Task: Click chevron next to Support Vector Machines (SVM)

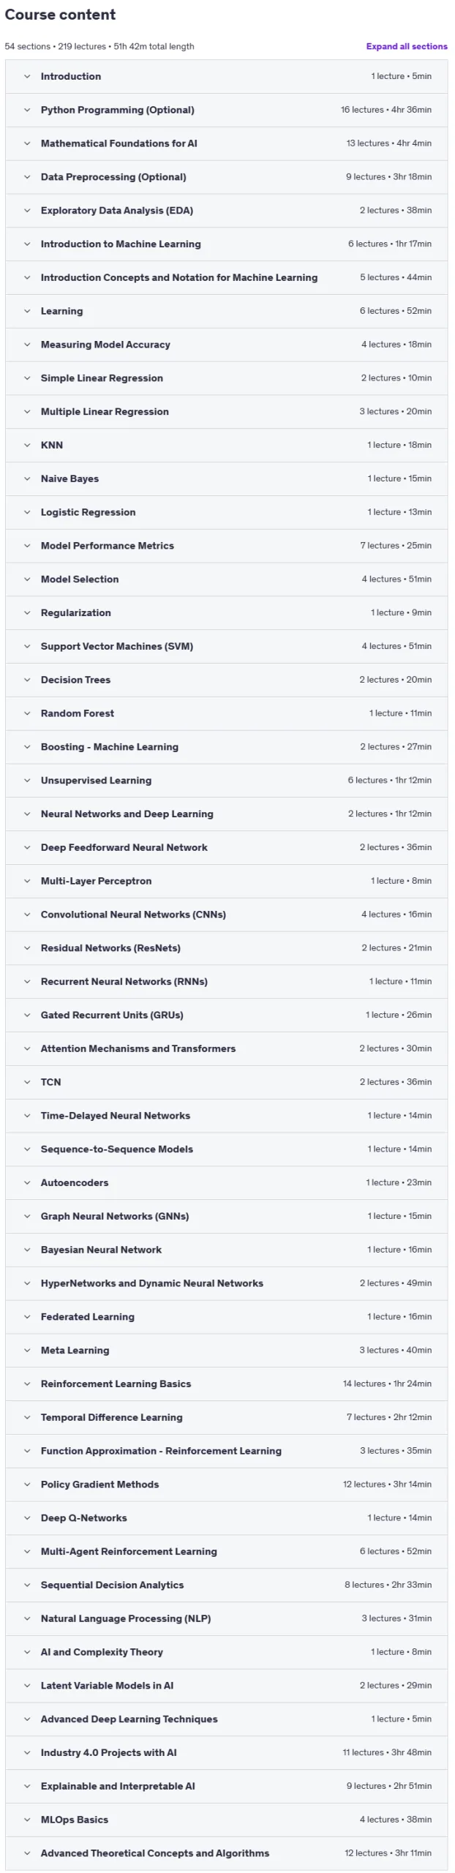Action: pos(27,646)
